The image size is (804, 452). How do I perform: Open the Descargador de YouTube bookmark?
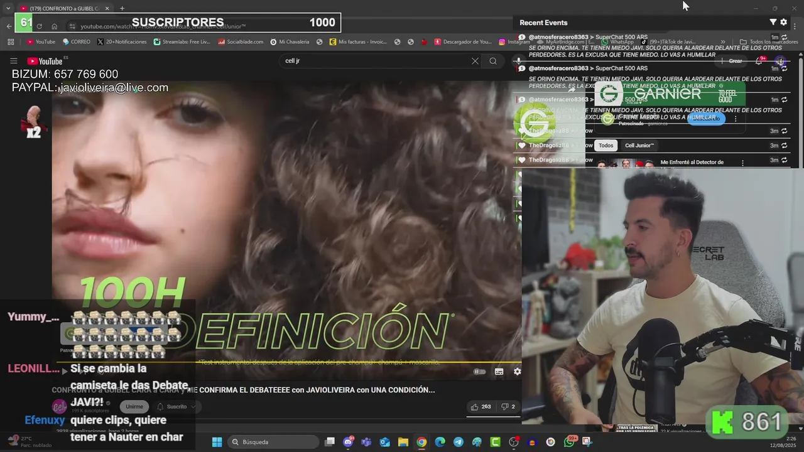point(463,42)
